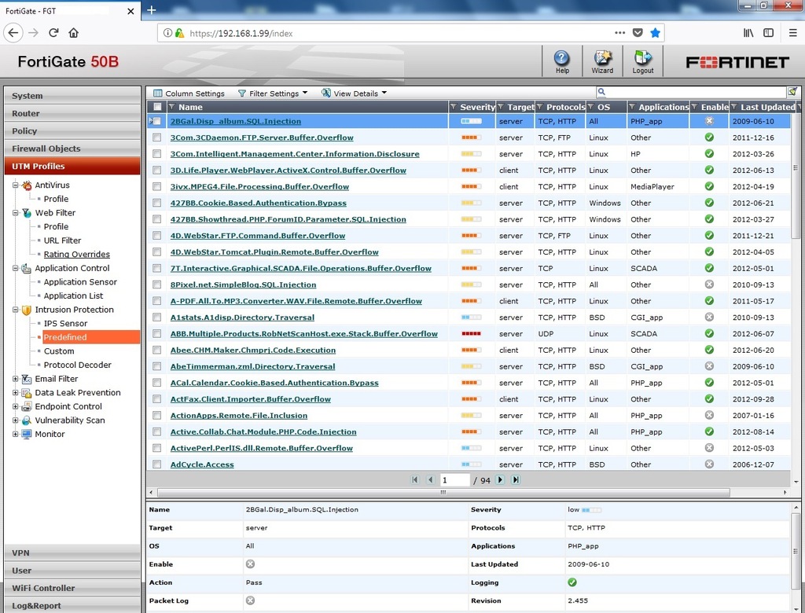The image size is (805, 613).
Task: Open the VPN menu section
Action: 72,552
